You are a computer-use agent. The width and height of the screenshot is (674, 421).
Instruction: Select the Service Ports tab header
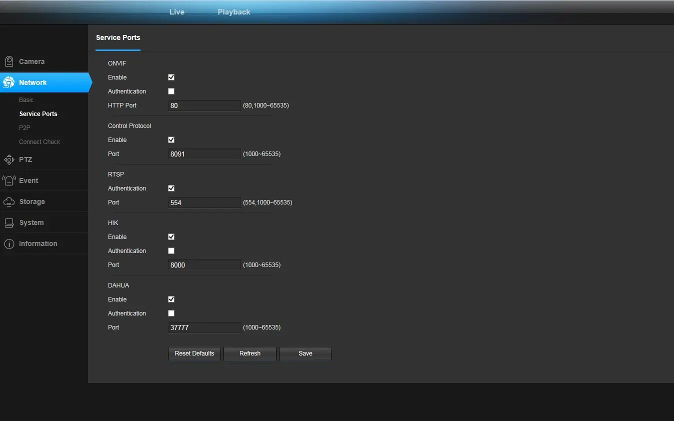point(118,37)
